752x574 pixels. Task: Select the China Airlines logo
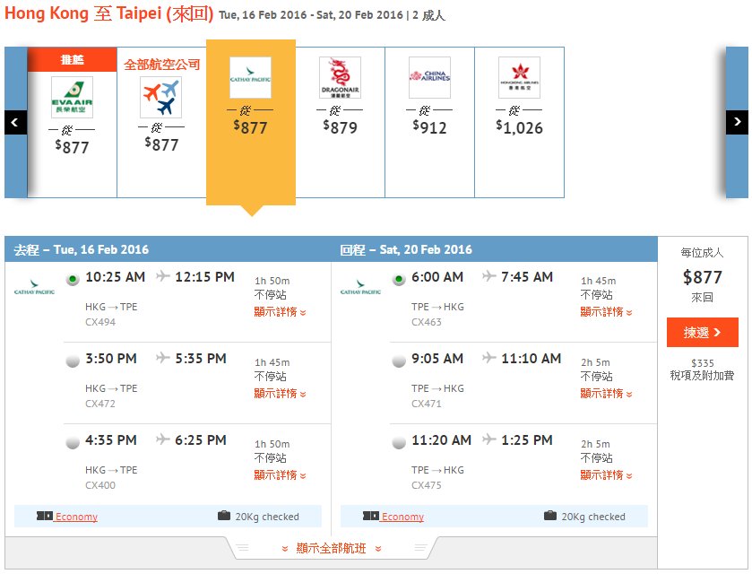point(429,78)
